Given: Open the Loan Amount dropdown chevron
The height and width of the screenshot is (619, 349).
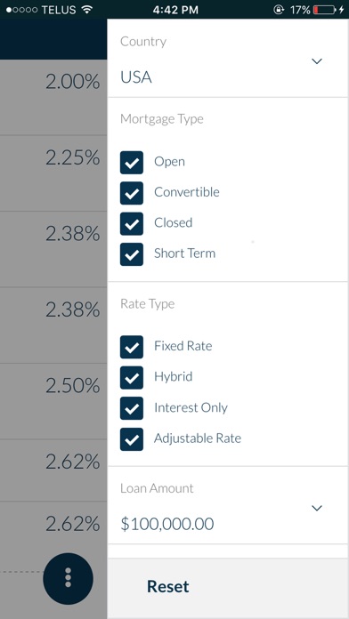Looking at the screenshot, I should pos(317,508).
